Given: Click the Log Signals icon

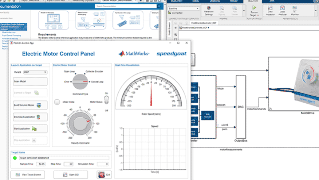Looking at the screenshot, I should (x=221, y=8).
